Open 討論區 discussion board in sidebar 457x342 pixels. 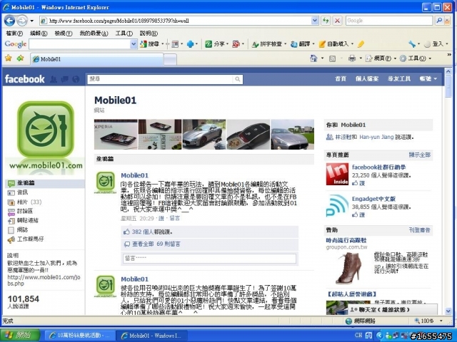25,211
